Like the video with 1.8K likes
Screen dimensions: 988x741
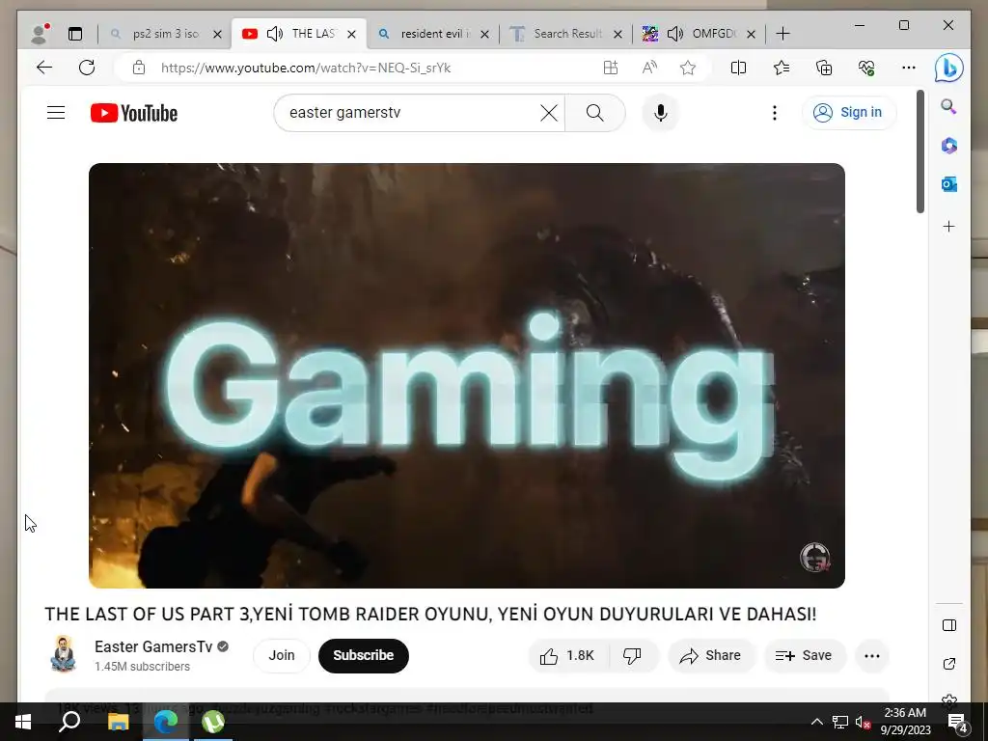tap(567, 656)
